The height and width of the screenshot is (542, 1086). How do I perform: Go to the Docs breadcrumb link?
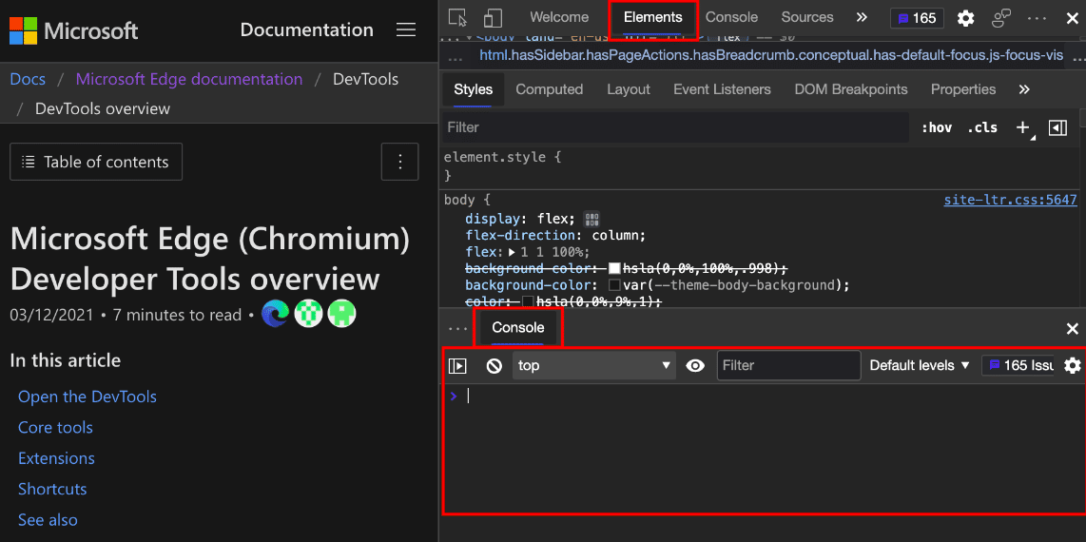(28, 79)
